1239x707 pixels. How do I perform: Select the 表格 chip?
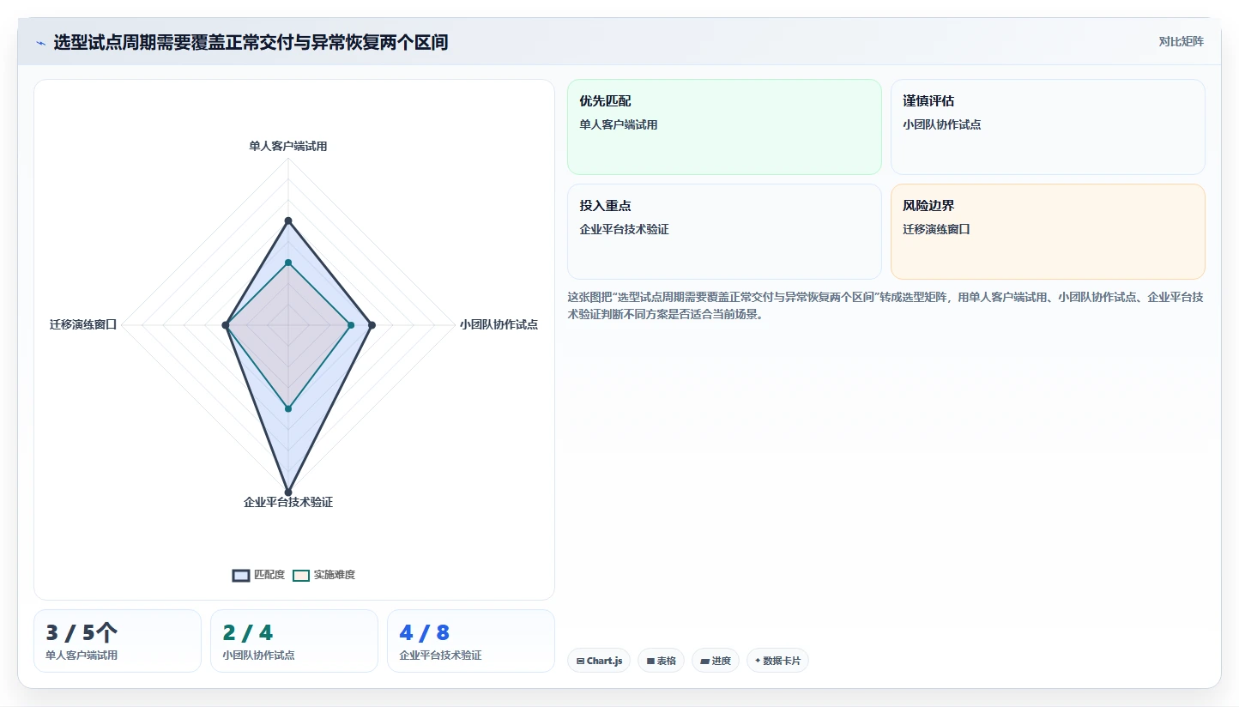point(661,661)
